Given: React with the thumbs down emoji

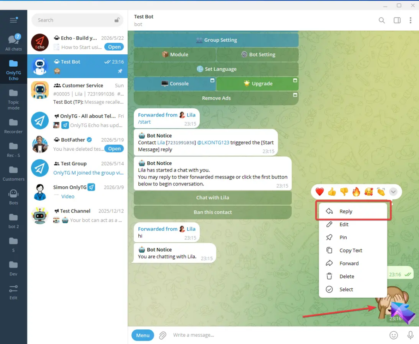Looking at the screenshot, I should pyautogui.click(x=344, y=192).
